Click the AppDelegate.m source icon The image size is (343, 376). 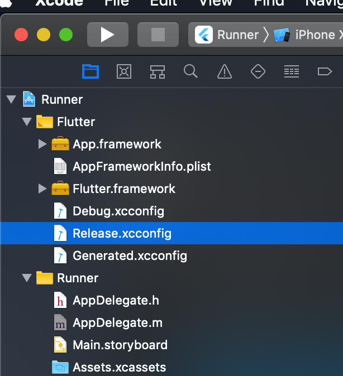click(60, 322)
